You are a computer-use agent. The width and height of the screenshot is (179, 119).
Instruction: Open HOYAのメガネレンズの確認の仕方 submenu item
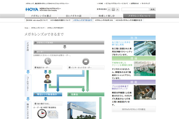(129, 20)
